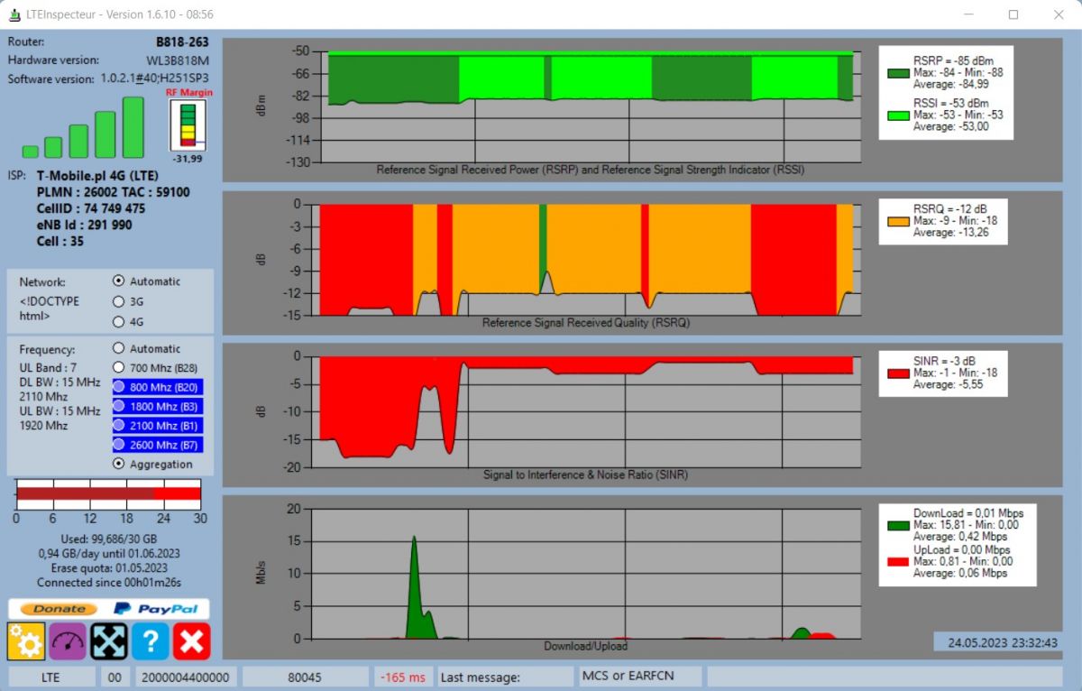The width and height of the screenshot is (1082, 691).
Task: Click CellID : 74 749 475 text
Action: pos(92,208)
